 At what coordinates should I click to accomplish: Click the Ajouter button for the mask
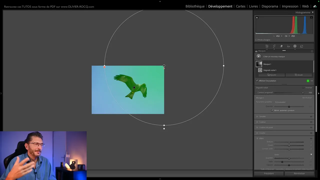tap(272, 75)
